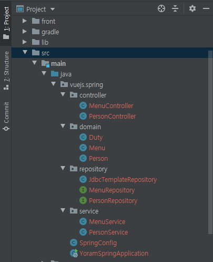Select the service package label
The width and height of the screenshot is (213, 262).
pyautogui.click(x=89, y=211)
